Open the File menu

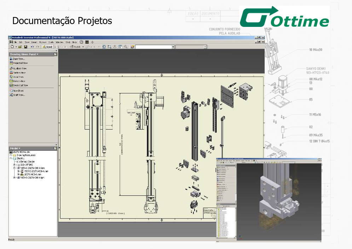pyautogui.click(x=15, y=42)
